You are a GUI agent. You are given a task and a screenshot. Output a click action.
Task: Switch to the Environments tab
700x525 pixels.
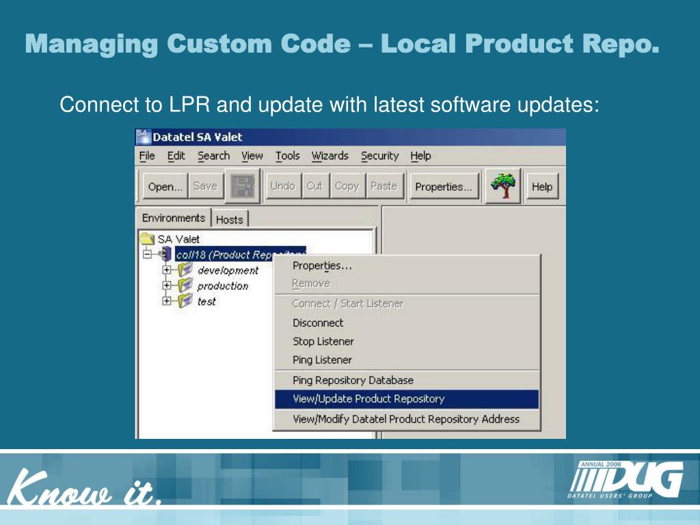pyautogui.click(x=173, y=218)
